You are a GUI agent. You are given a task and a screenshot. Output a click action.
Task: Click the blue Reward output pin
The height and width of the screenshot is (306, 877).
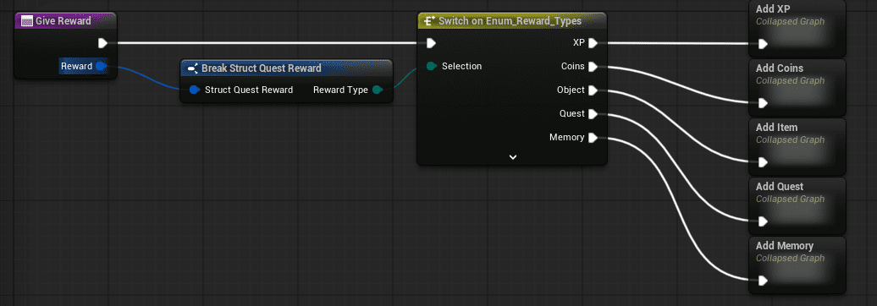coord(101,67)
